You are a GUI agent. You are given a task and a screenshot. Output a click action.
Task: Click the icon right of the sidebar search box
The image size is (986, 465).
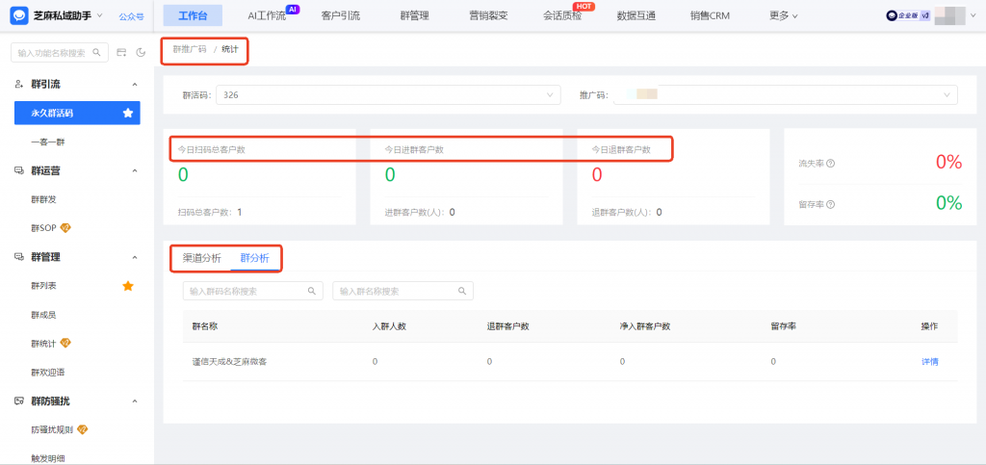[121, 52]
